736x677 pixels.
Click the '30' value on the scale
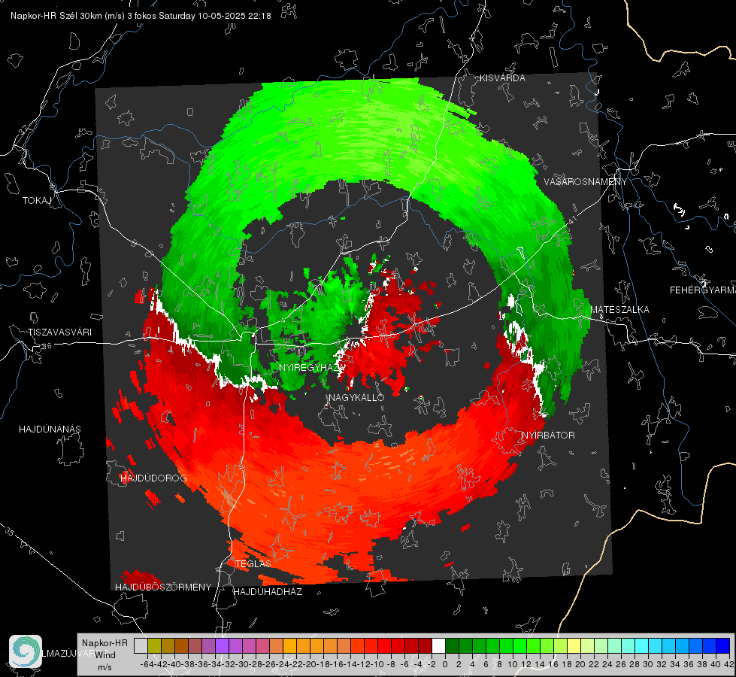pos(648,664)
